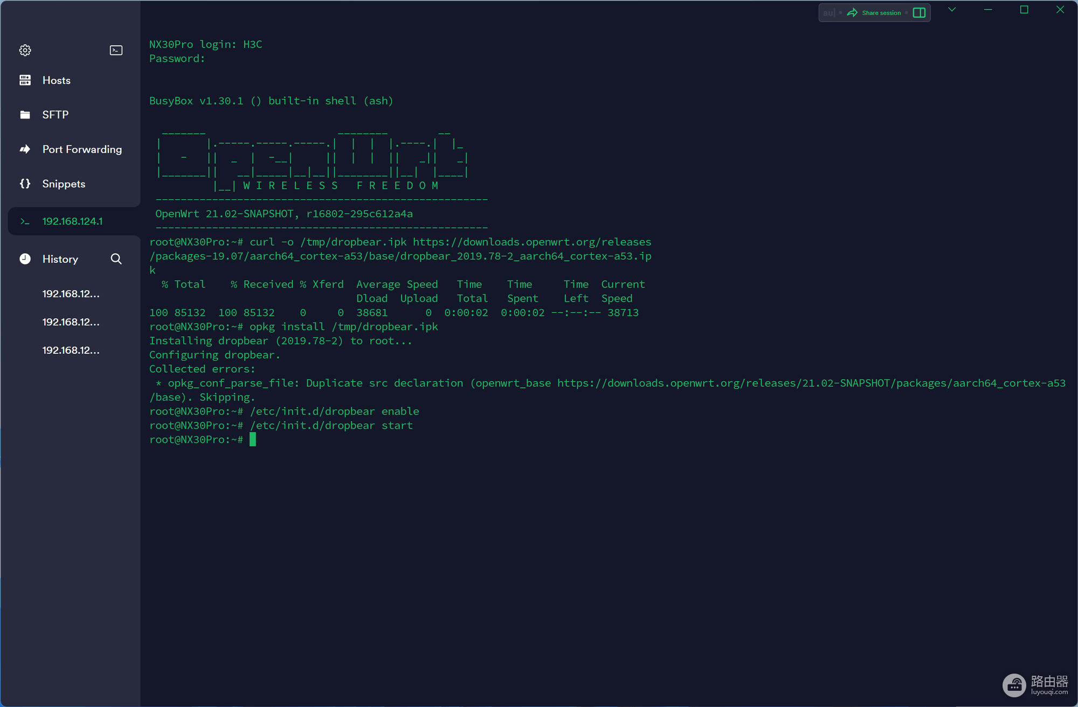The height and width of the screenshot is (707, 1078).
Task: Open the settings gear icon
Action: click(25, 50)
